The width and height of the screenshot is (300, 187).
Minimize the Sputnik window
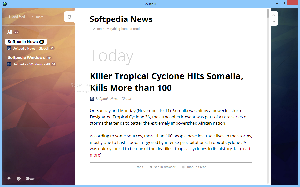pyautogui.click(x=277, y=3)
